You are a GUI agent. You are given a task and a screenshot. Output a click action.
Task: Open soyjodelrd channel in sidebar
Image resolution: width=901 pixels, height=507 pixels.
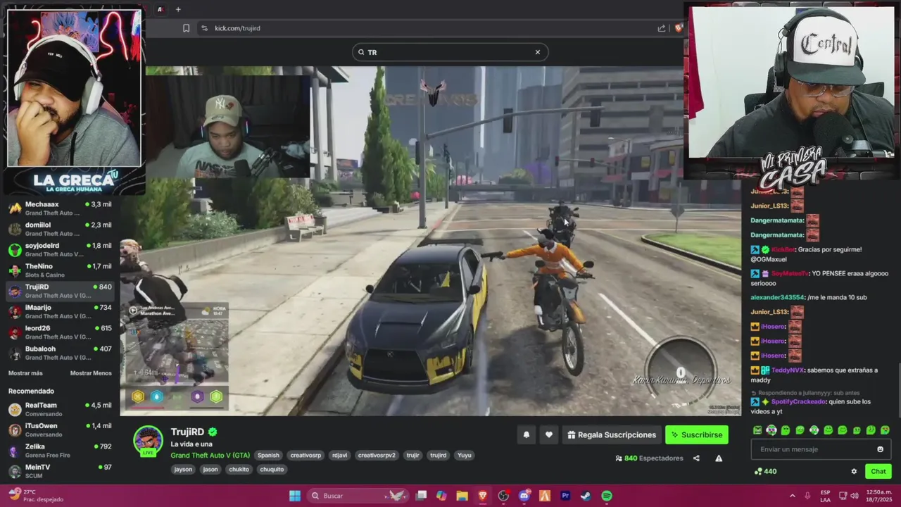tap(60, 250)
